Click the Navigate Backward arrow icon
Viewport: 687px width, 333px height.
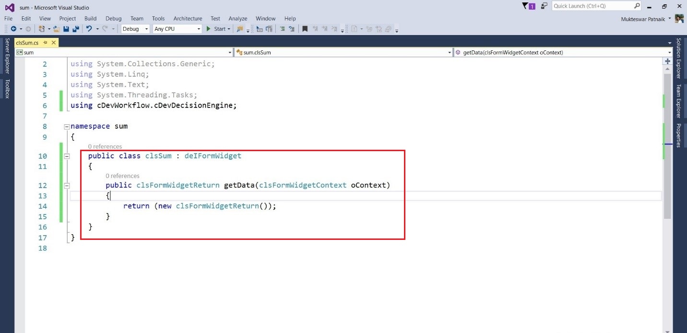[13, 29]
